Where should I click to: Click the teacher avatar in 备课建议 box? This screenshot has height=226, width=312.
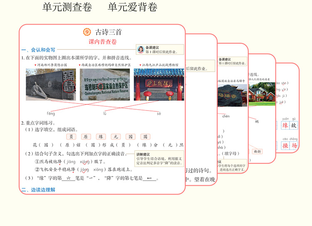(x=141, y=50)
